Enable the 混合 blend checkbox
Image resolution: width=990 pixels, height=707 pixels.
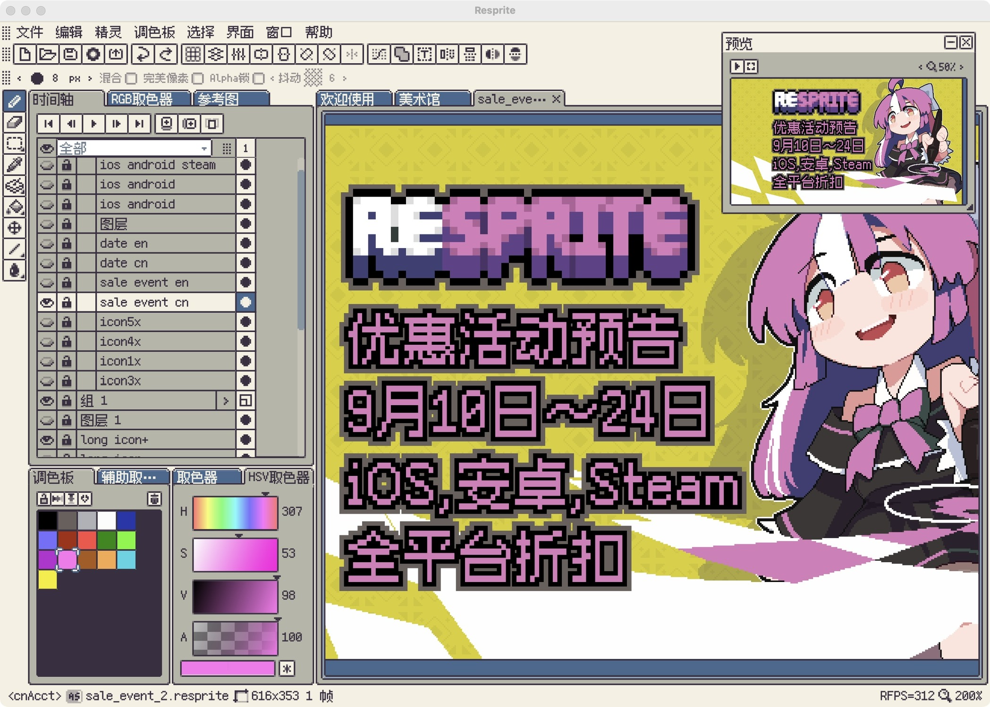point(131,78)
